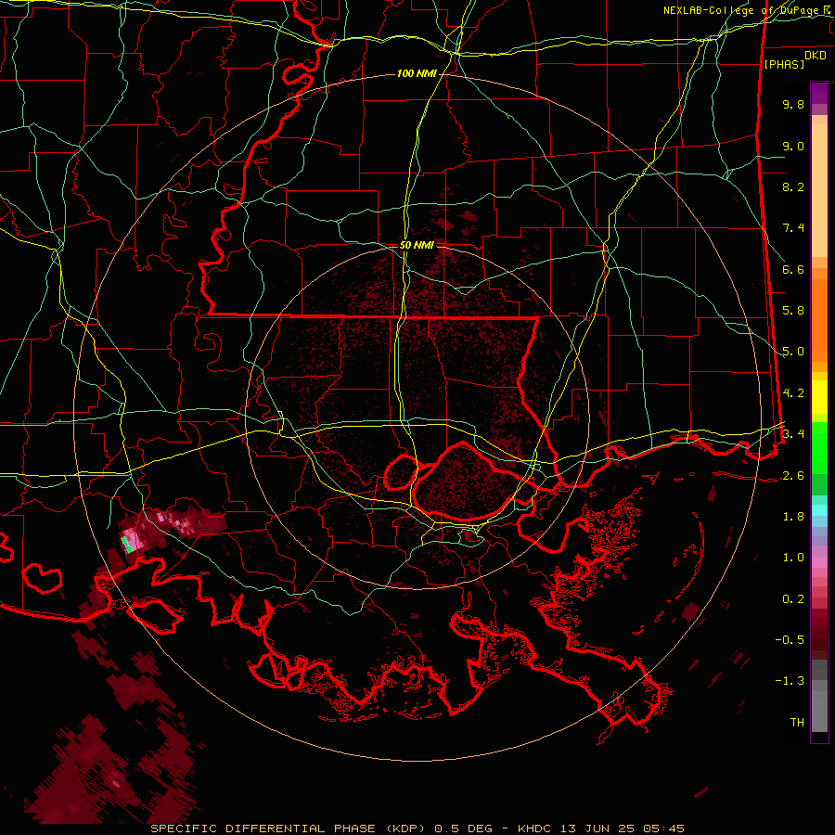Click the TH label on color scale
This screenshot has height=835, width=835.
click(x=797, y=723)
